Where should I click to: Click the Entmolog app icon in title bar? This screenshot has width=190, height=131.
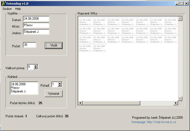(x=4, y=4)
